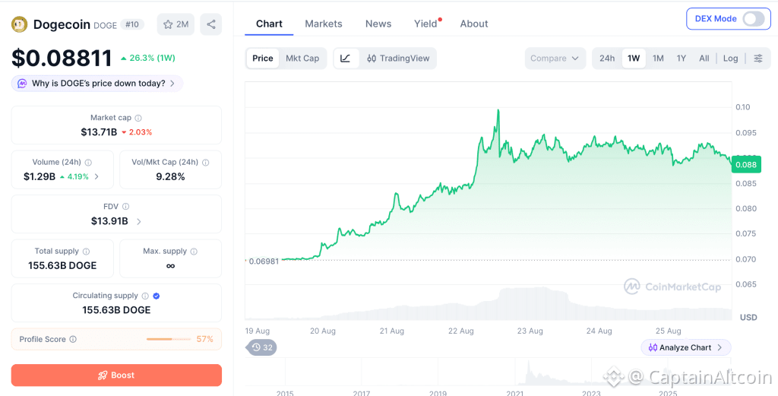Open 'Why is DOGE's price down today?'

pyautogui.click(x=97, y=84)
